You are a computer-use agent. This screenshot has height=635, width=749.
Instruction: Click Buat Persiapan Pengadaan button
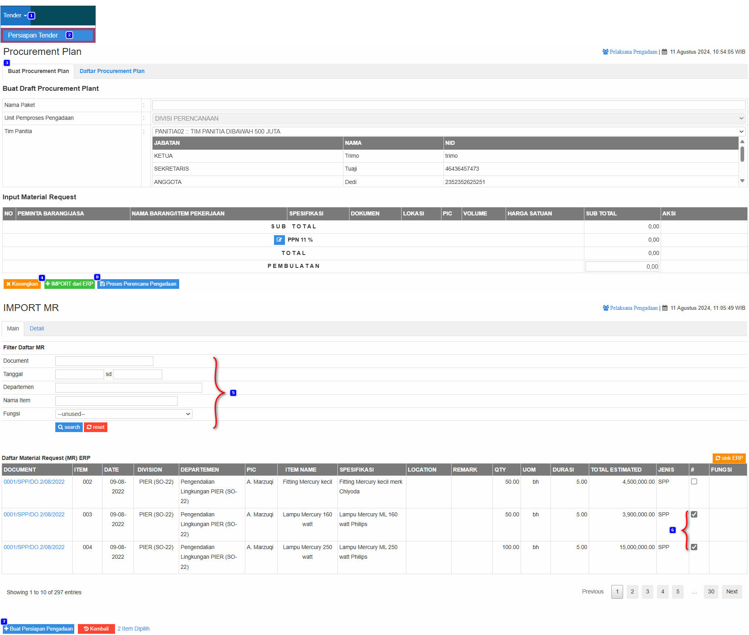click(39, 629)
